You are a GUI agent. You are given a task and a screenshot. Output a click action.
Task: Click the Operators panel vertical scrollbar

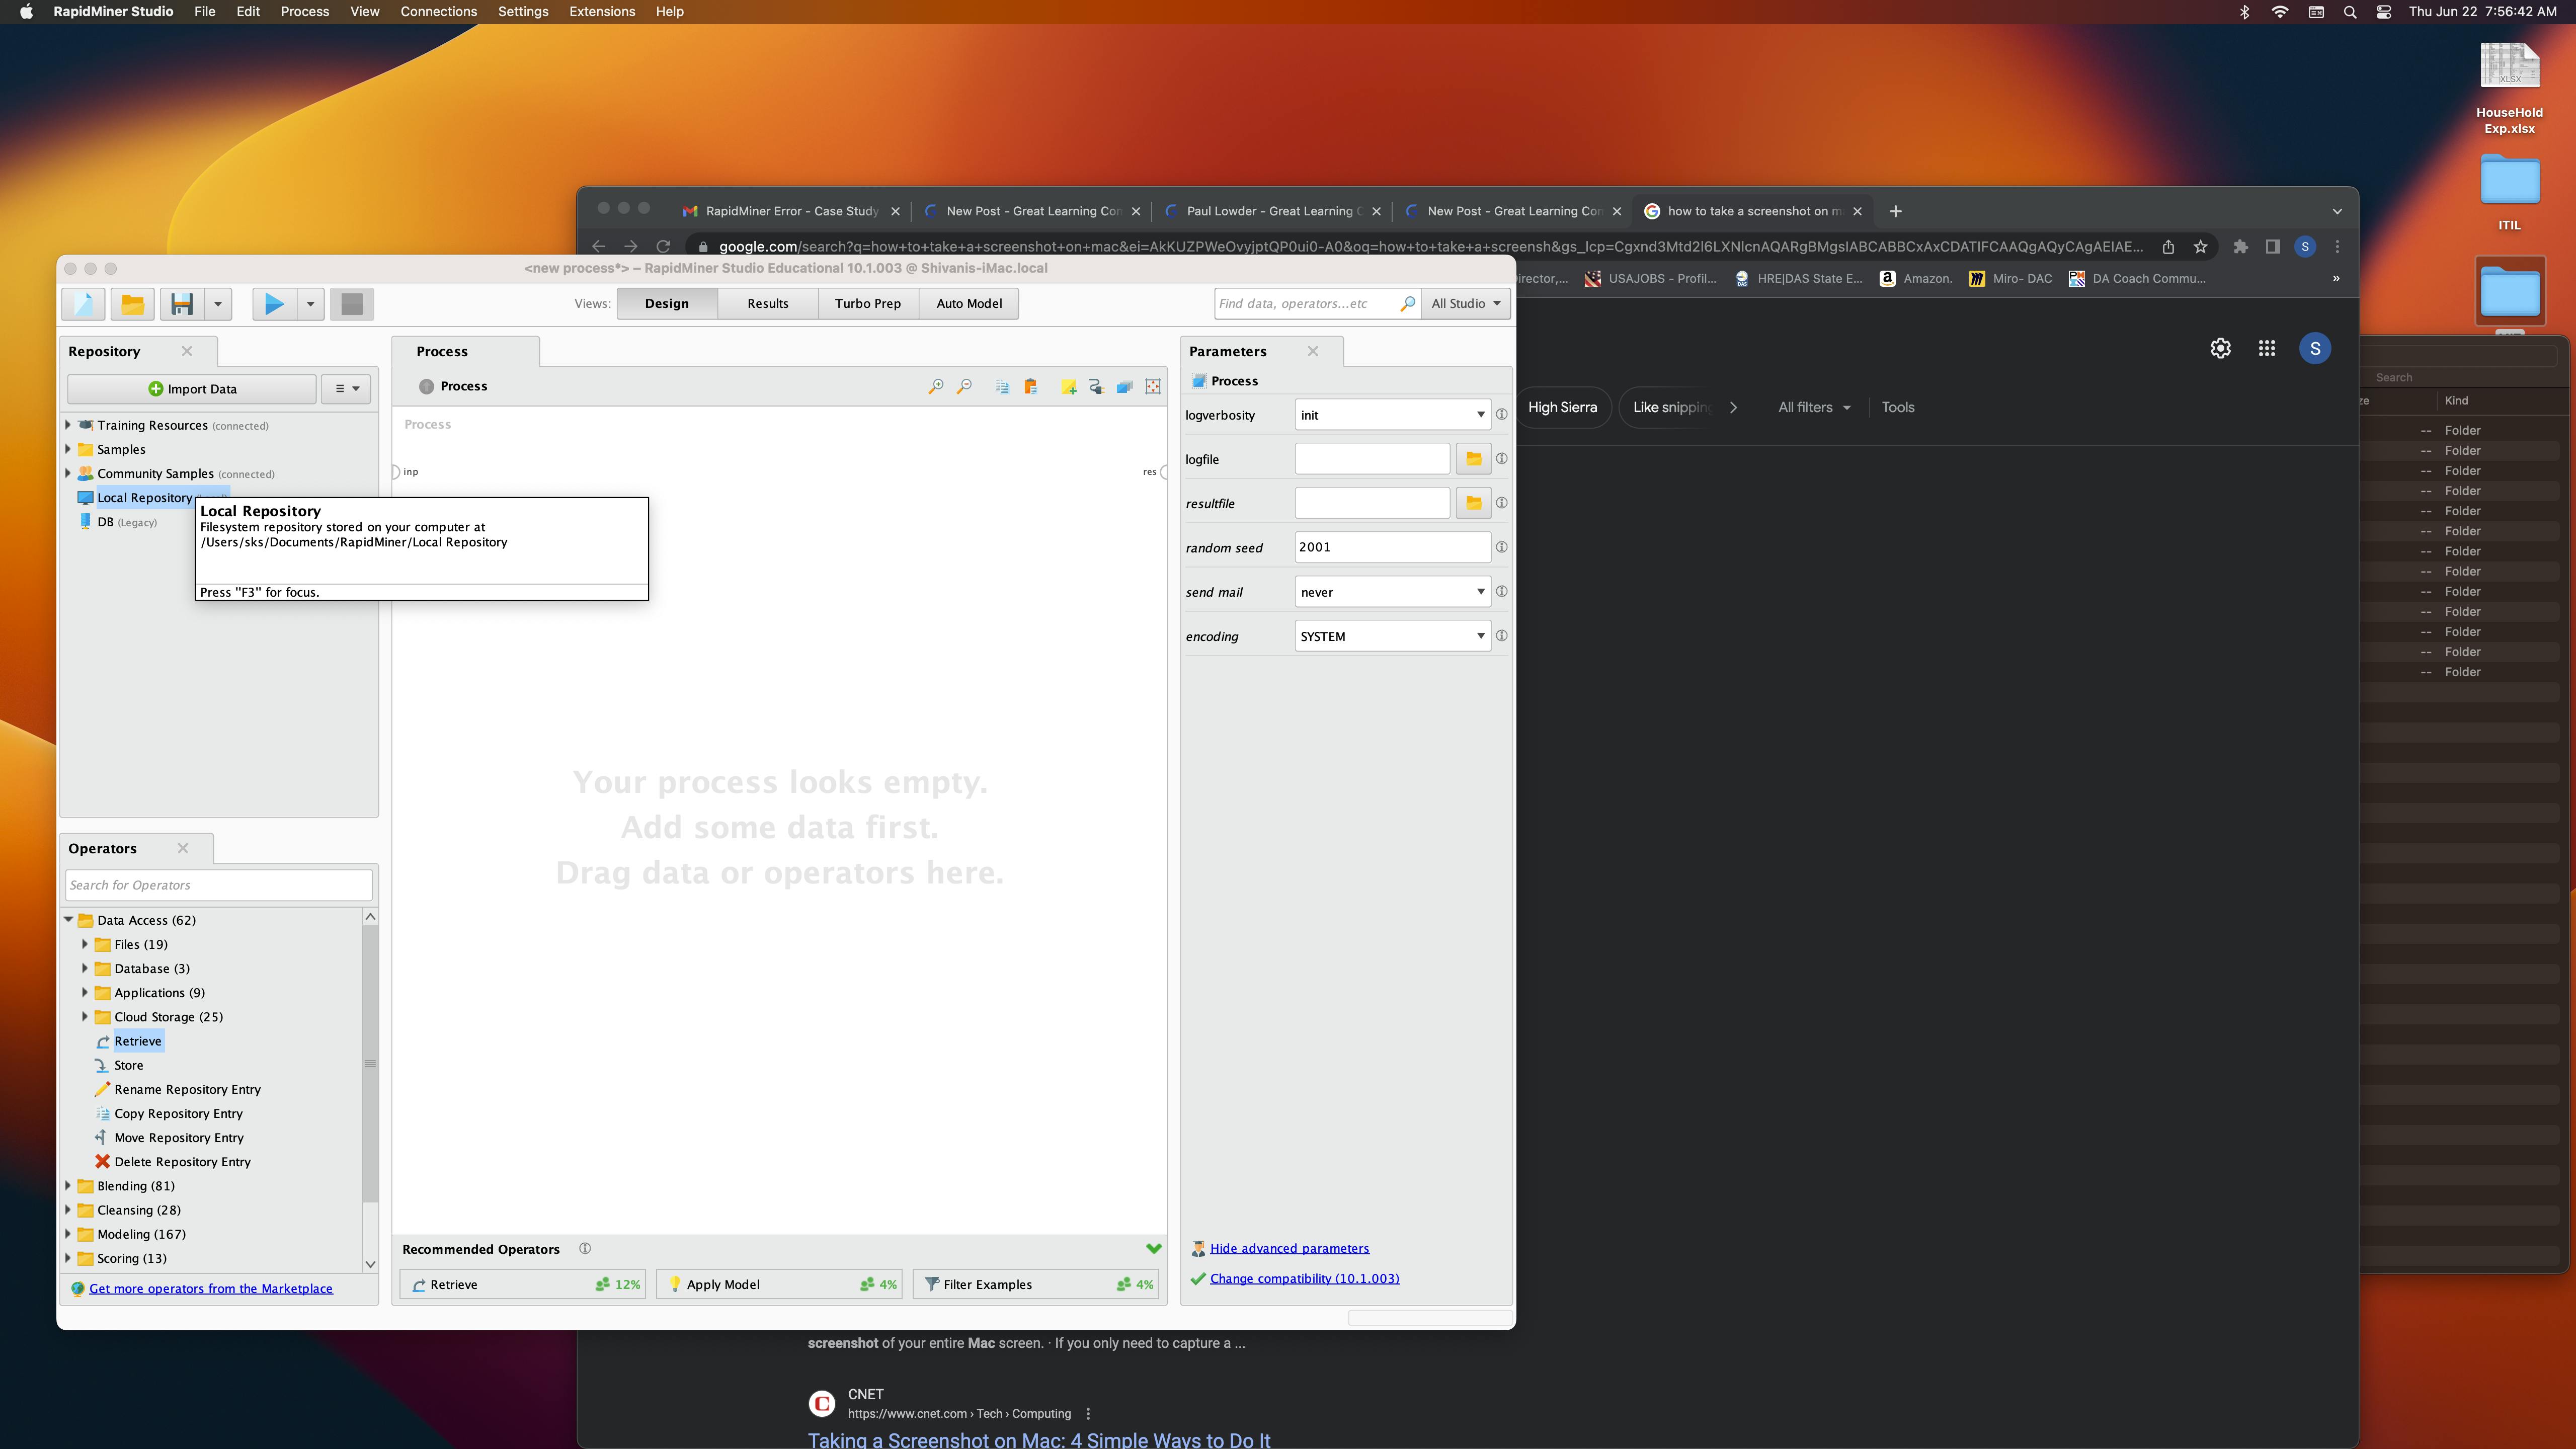point(370,1062)
